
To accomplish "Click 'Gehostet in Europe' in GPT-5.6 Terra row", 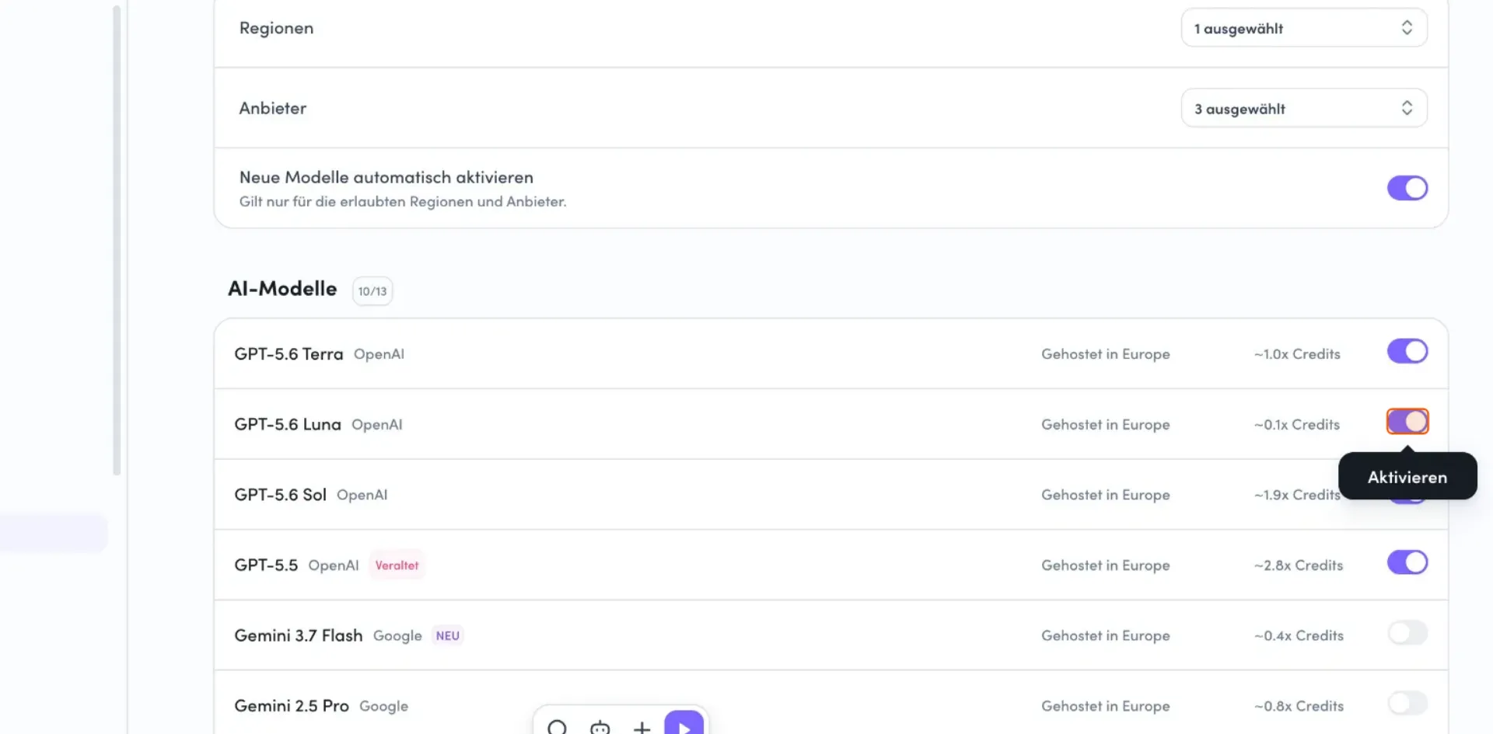I will tap(1106, 354).
